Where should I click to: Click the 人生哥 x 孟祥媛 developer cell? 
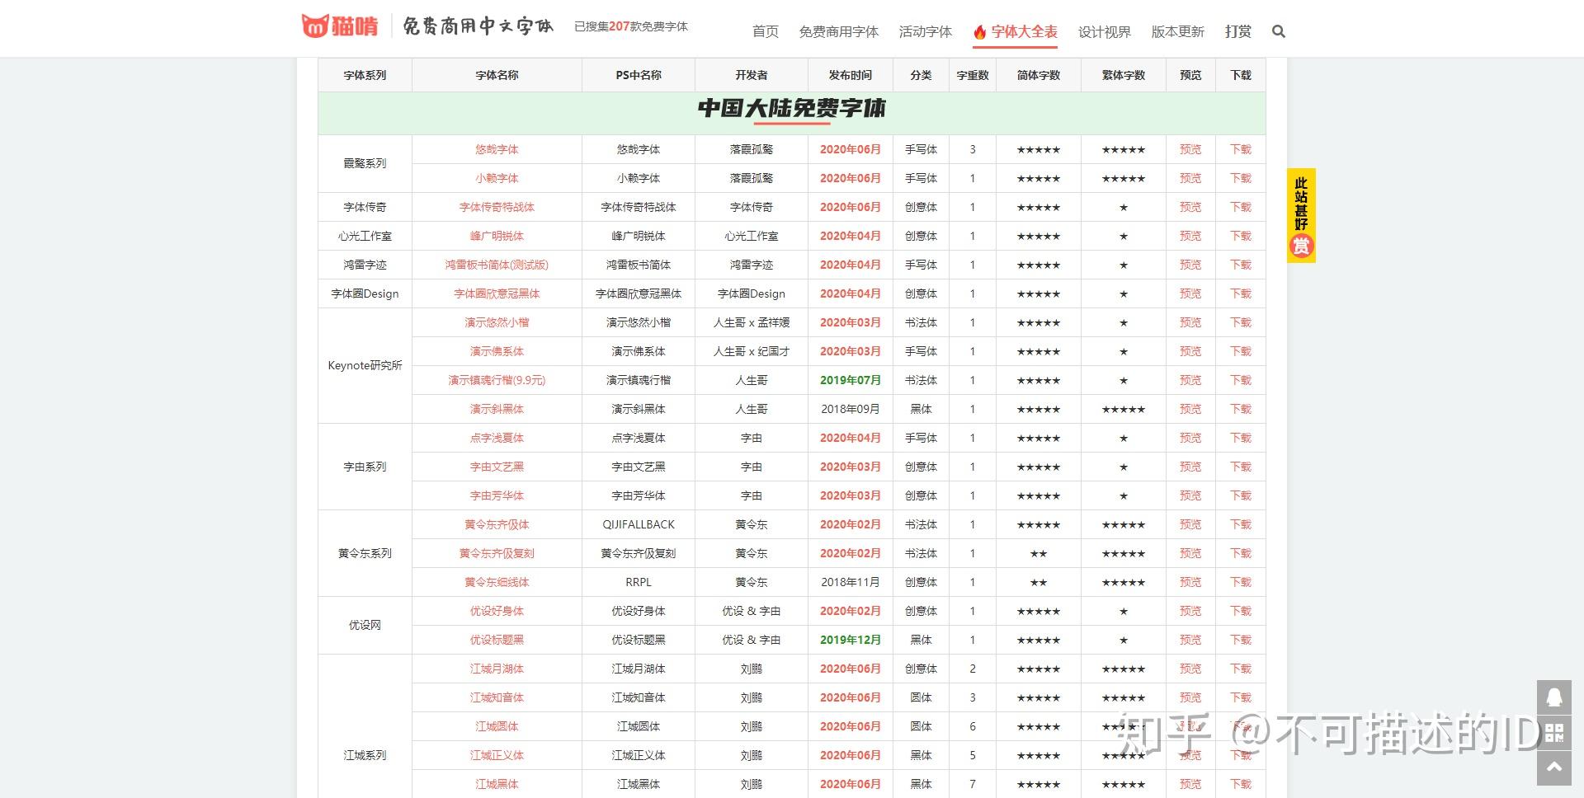click(x=752, y=322)
